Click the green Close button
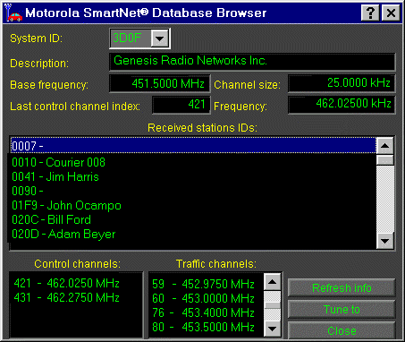 pos(342,330)
